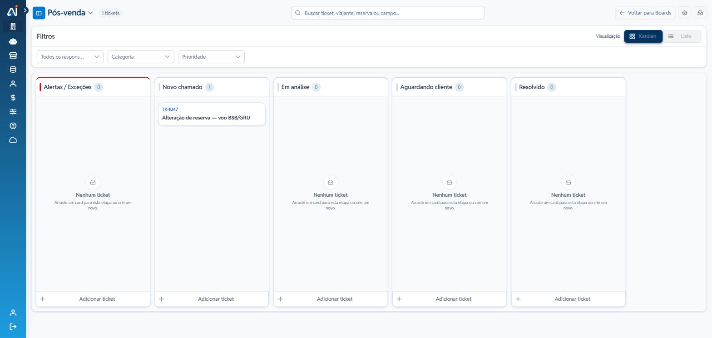Switch to Lista view
712x338 pixels.
[x=682, y=36]
